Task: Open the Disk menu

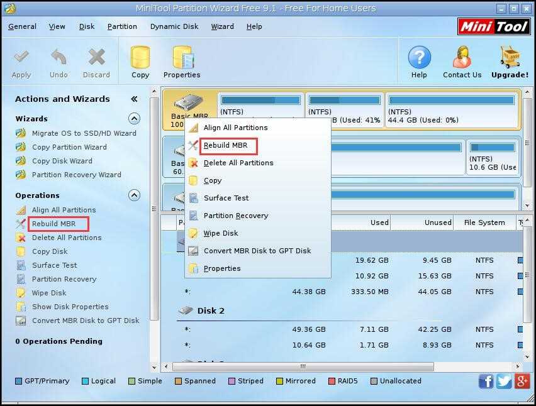Action: point(87,26)
